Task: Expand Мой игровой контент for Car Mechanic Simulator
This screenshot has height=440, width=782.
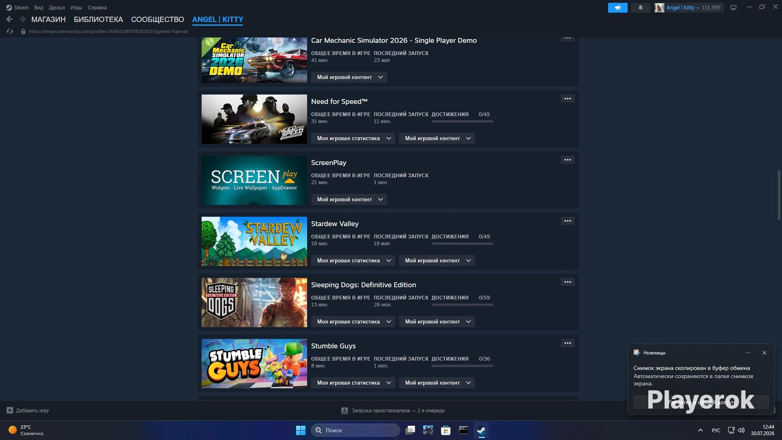Action: click(x=349, y=77)
